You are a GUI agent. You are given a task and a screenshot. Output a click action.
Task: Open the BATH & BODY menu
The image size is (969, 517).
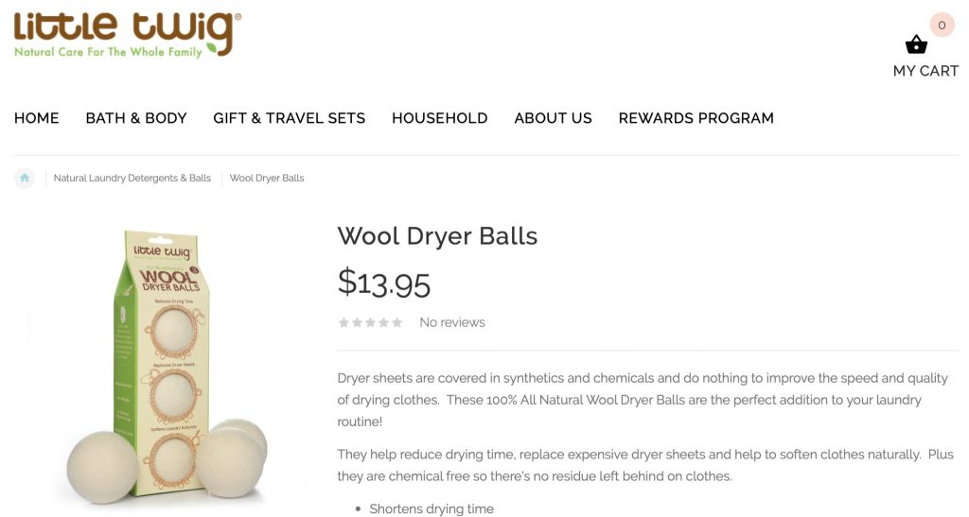coord(136,118)
